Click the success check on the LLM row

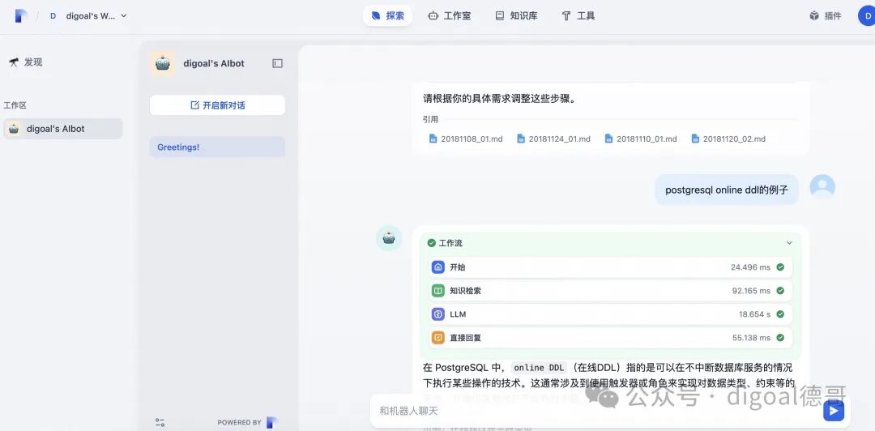point(780,314)
